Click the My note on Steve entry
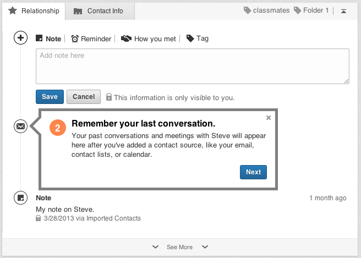Viewport: 361px width, 258px height. [x=65, y=209]
